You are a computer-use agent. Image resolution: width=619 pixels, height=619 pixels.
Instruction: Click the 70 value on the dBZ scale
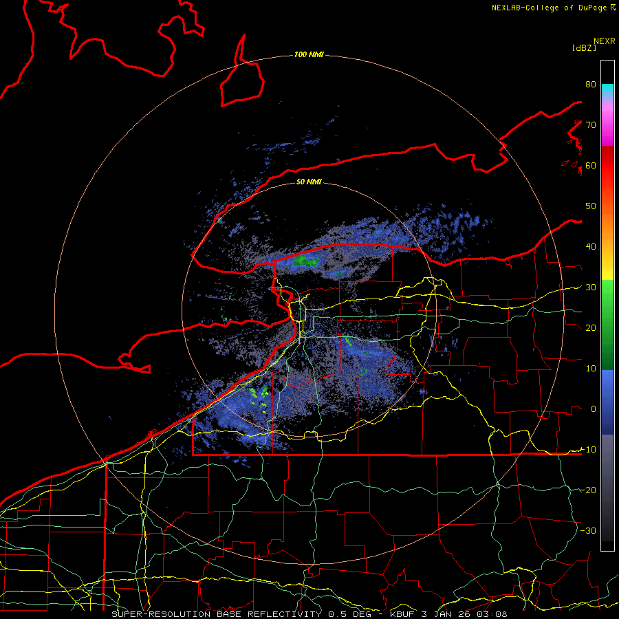591,124
